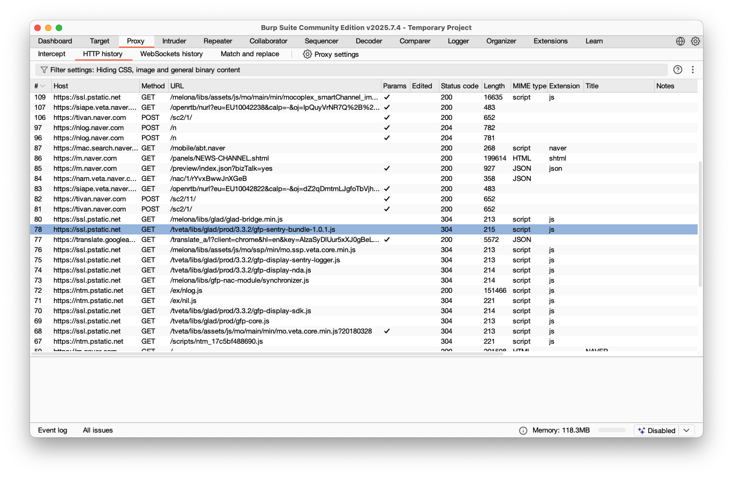This screenshot has width=733, height=477.
Task: Click the memory usage progress bar
Action: [x=612, y=430]
